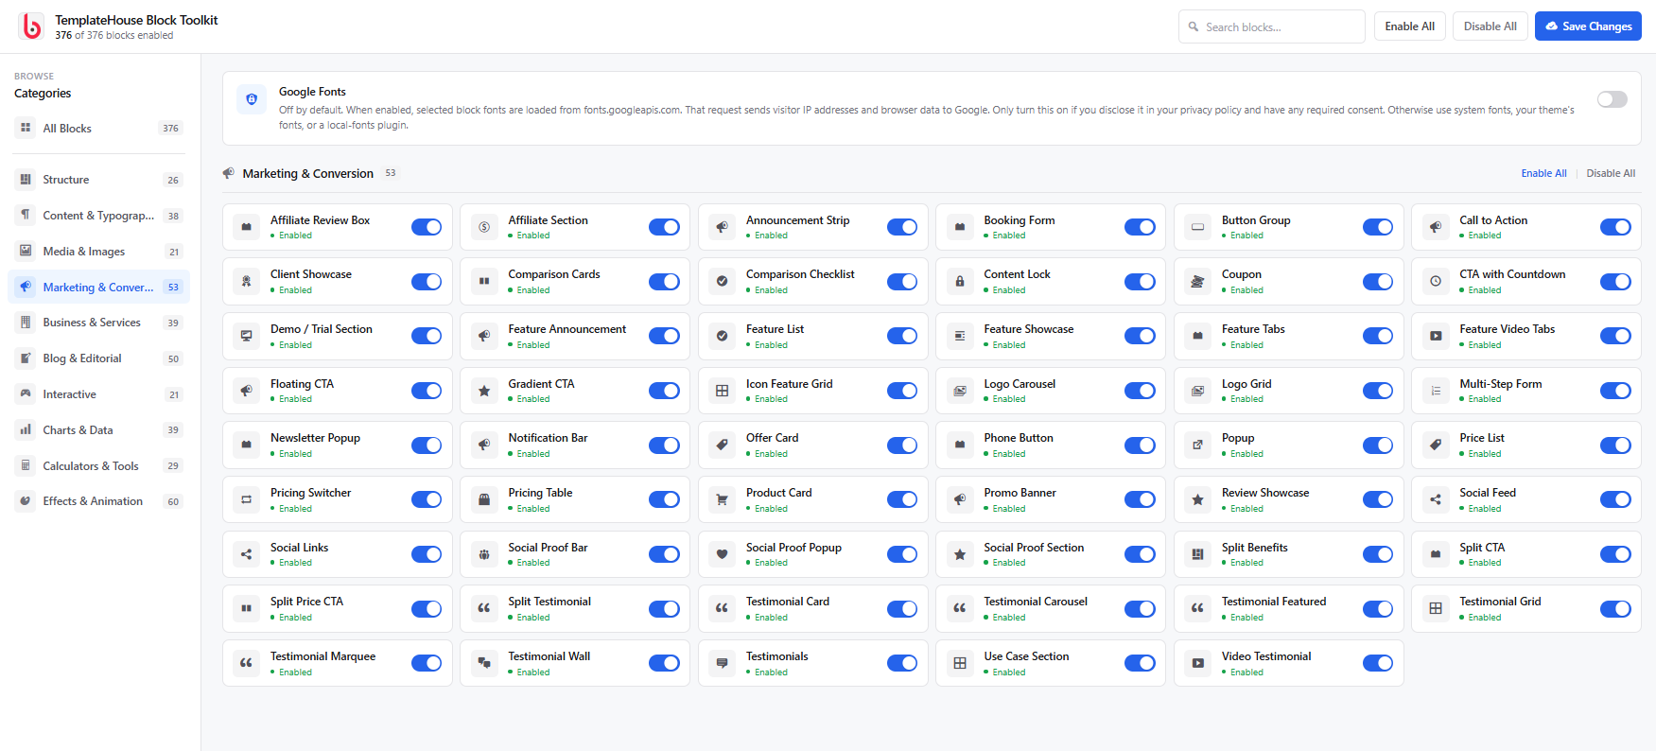This screenshot has width=1656, height=751.
Task: Click Enable All link for Marketing & Conversion
Action: (x=1543, y=174)
